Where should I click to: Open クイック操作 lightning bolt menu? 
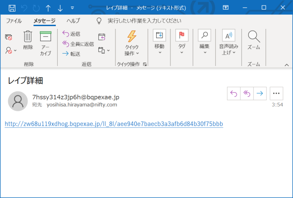coord(132,43)
